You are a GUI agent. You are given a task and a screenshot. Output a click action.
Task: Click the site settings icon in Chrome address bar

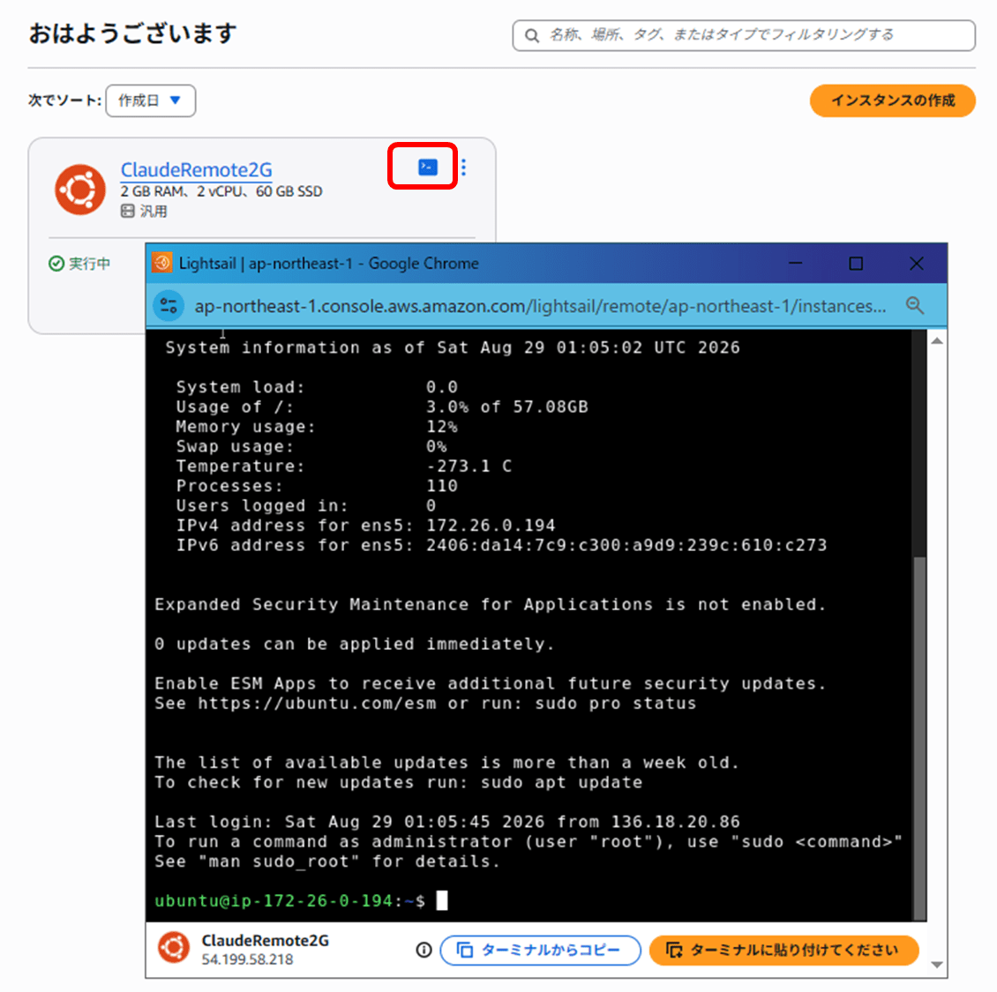click(x=169, y=306)
